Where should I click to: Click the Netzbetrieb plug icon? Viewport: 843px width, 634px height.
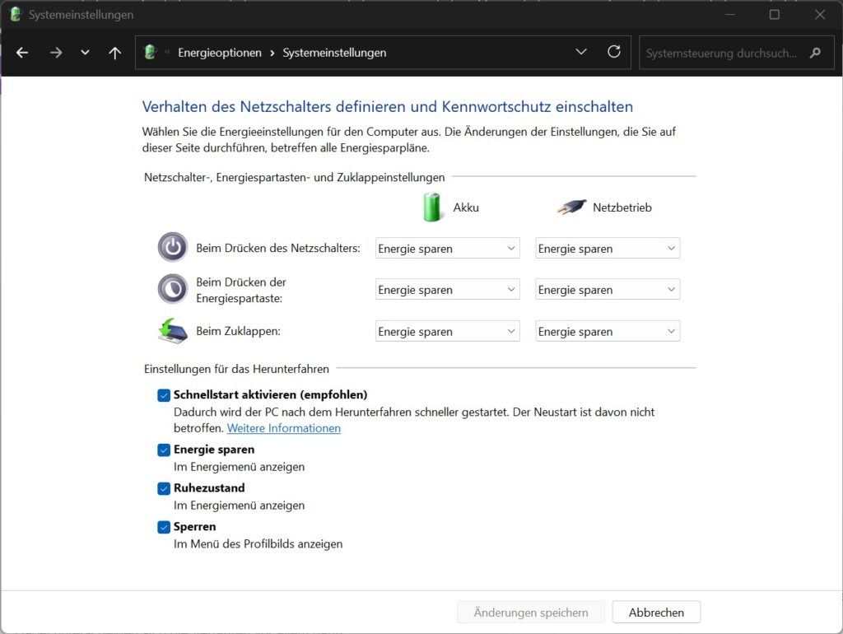tap(571, 207)
